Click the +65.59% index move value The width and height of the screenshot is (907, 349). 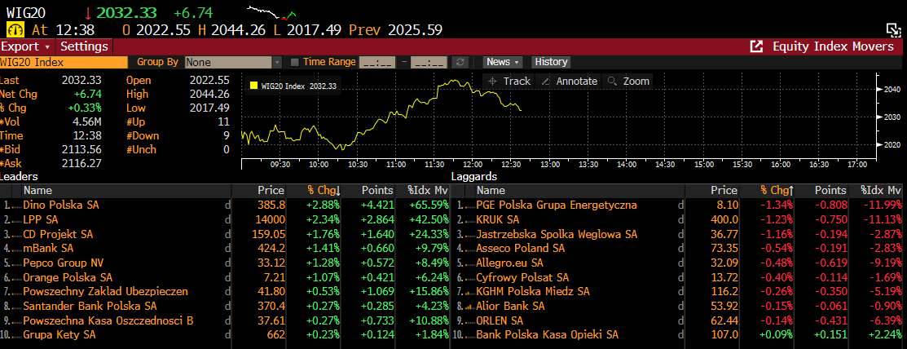coord(429,205)
